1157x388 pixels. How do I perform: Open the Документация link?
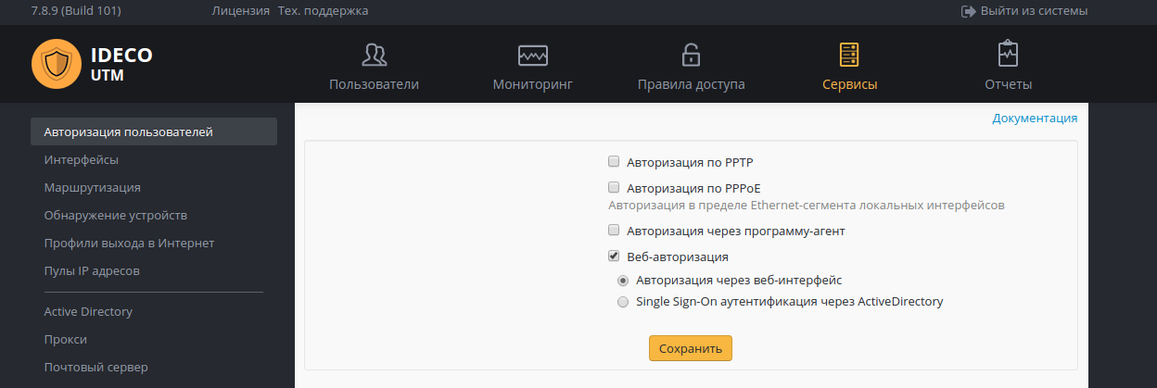coord(1035,119)
